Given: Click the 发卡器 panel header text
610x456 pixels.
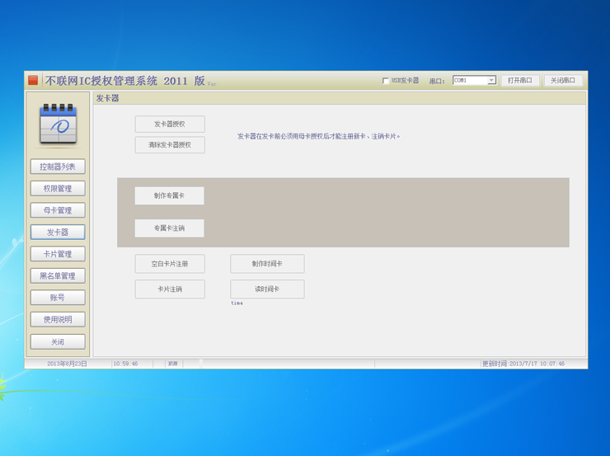Looking at the screenshot, I should pos(107,98).
